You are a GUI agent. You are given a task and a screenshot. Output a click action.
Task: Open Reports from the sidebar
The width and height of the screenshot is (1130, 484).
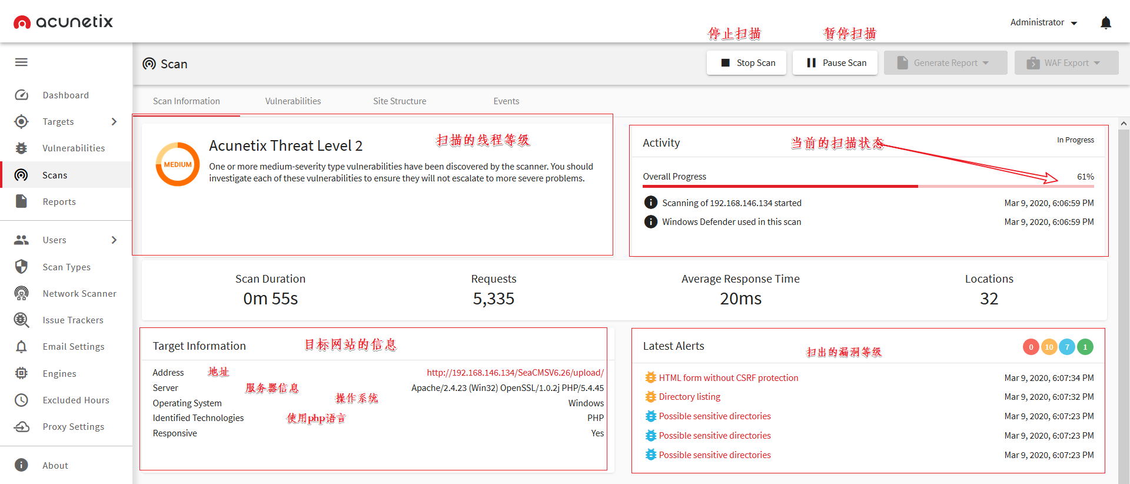click(59, 201)
